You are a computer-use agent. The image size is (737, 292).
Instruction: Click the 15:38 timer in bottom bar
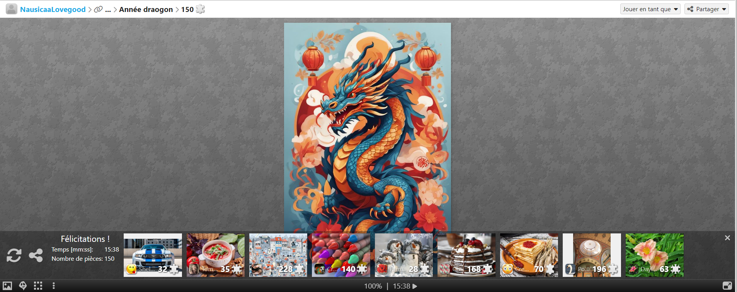click(402, 286)
